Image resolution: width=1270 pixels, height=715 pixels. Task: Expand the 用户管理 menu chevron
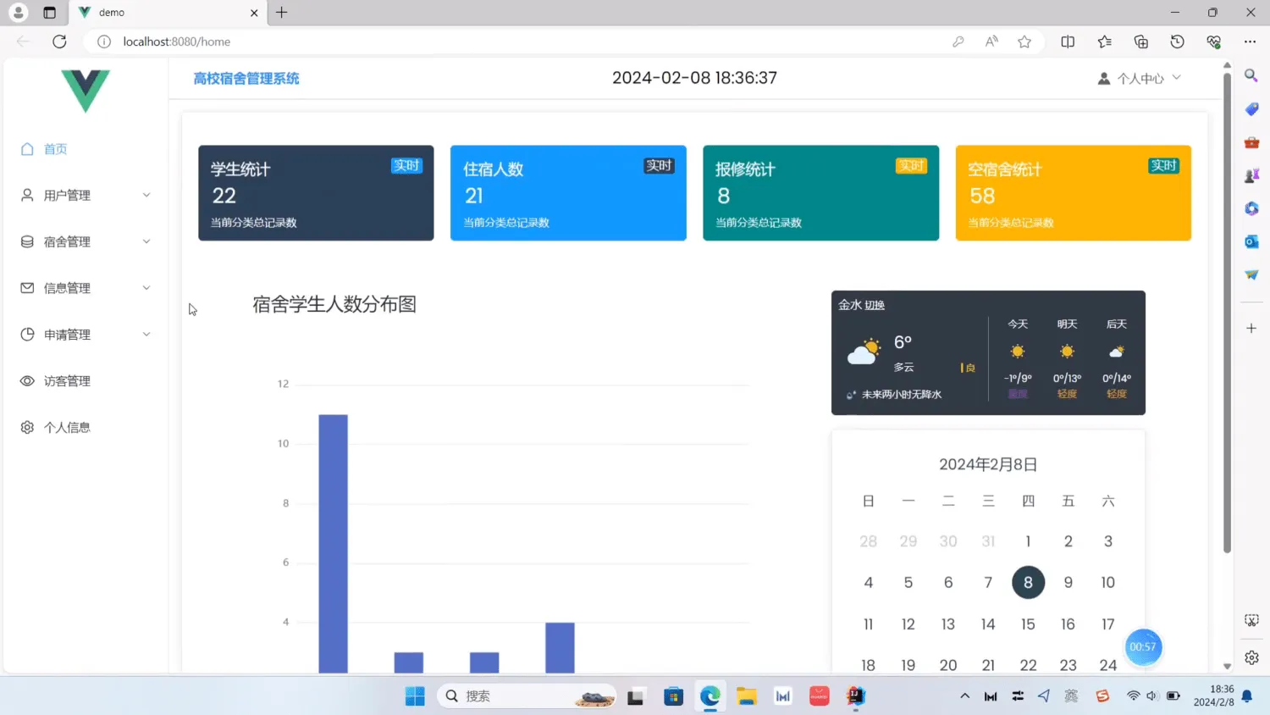pyautogui.click(x=146, y=195)
